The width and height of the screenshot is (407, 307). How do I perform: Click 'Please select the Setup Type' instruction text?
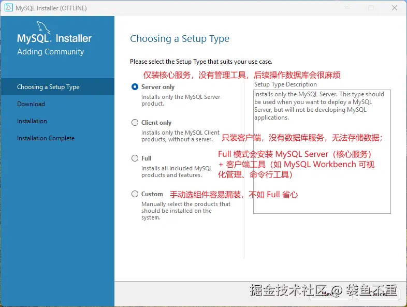[x=201, y=62]
